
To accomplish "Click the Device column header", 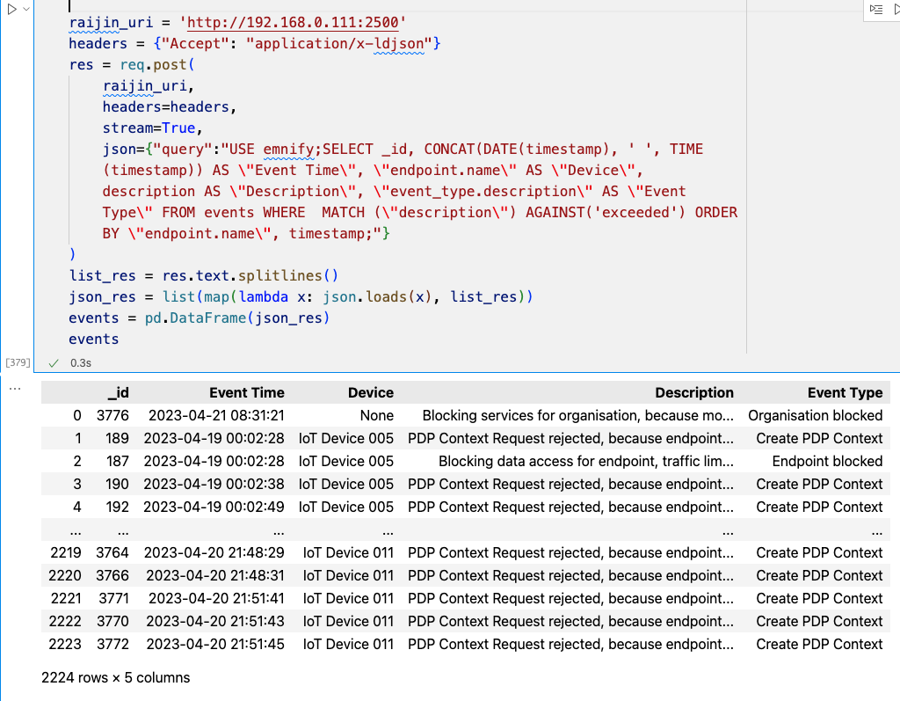I will 370,392.
